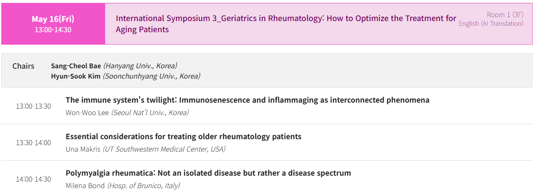Open the immune system's twilight talk title
Viewport: 533px width, 195px height.
pyautogui.click(x=248, y=100)
